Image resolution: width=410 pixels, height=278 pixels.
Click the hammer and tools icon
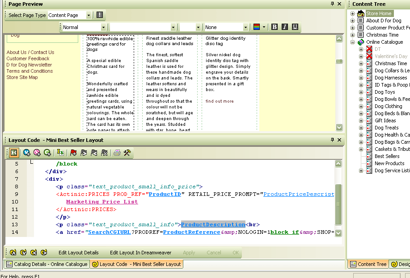click(127, 153)
